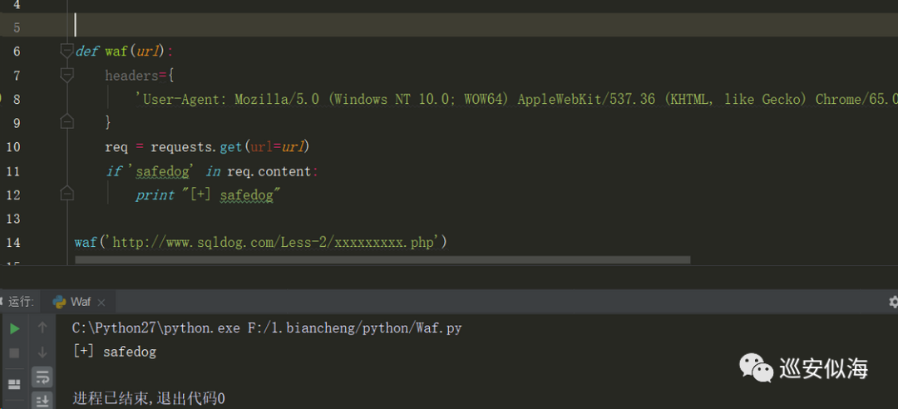Toggle scroll to end in run console
The height and width of the screenshot is (409, 898).
pyautogui.click(x=42, y=401)
